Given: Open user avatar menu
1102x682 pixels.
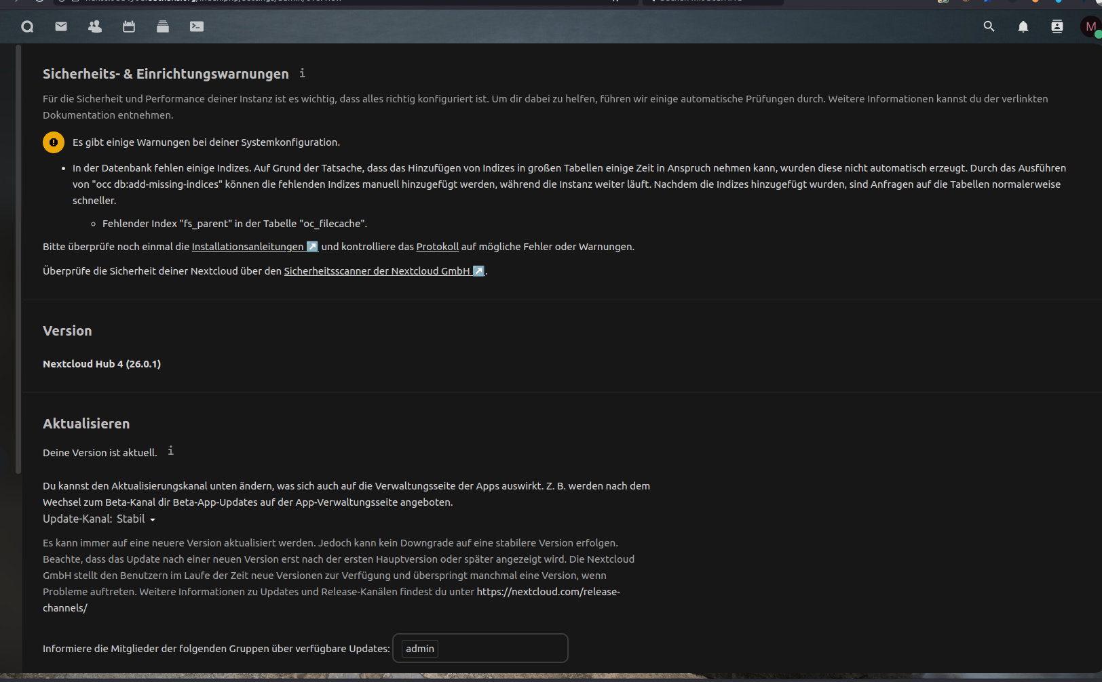Looking at the screenshot, I should click(1090, 27).
